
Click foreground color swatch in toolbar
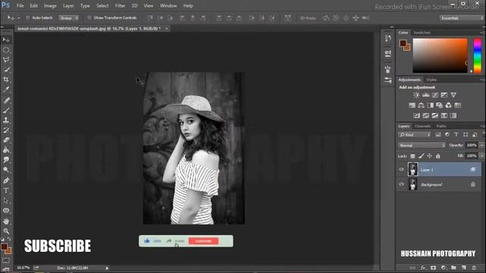coord(4,246)
